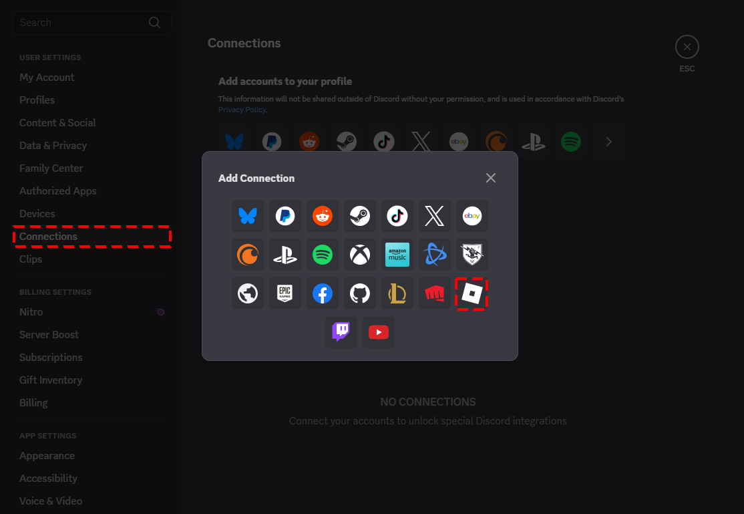
Task: Connect a Twitch account
Action: coord(341,332)
